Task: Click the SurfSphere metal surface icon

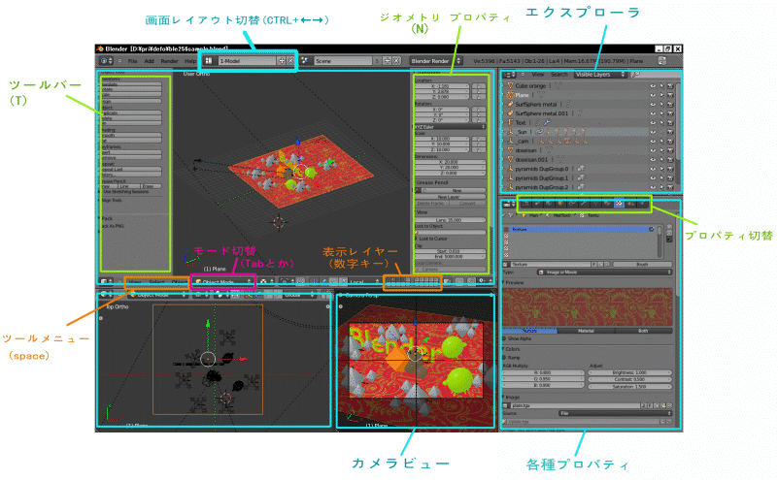Action: [510, 104]
